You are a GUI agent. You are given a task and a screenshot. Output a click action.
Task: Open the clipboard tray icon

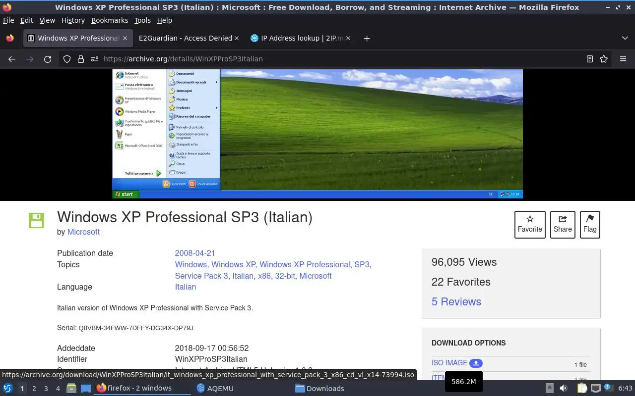[582, 388]
